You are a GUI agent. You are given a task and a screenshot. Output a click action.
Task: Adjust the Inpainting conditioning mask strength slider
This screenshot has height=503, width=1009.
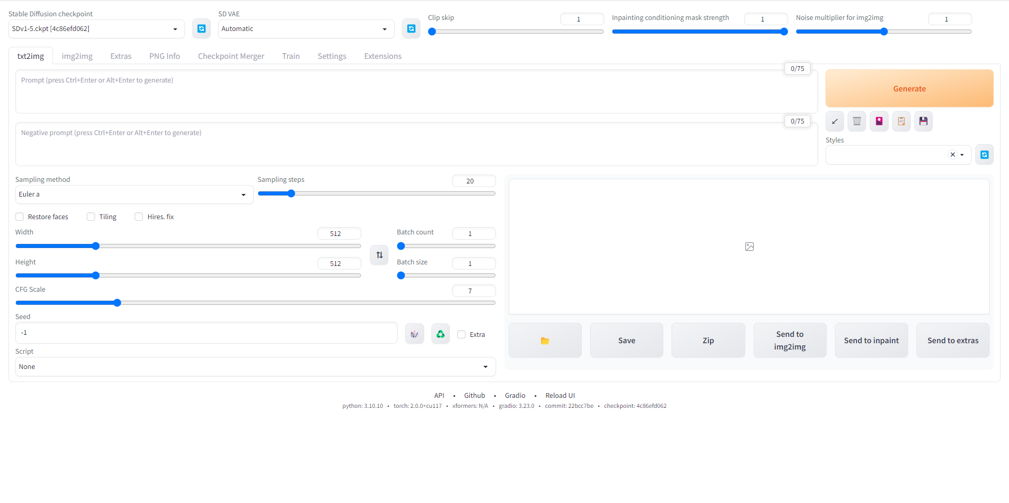(x=700, y=32)
